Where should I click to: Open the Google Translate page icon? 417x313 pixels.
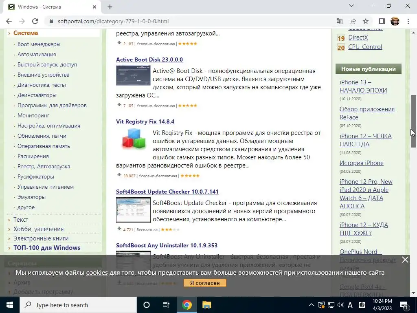339,21
